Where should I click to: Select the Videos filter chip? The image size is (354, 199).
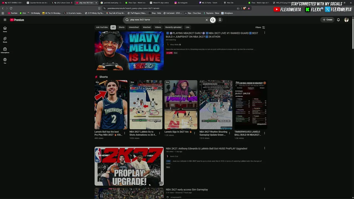tap(158, 27)
